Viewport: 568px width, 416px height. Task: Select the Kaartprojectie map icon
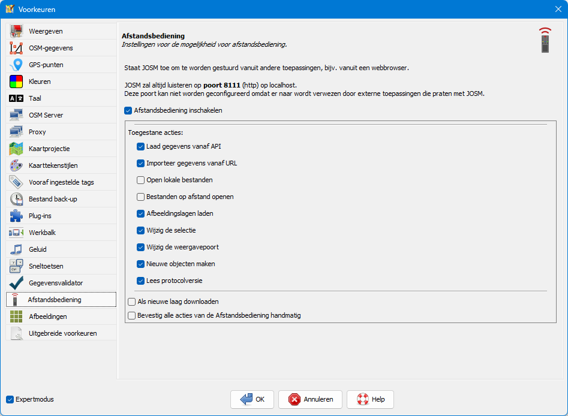coord(17,149)
